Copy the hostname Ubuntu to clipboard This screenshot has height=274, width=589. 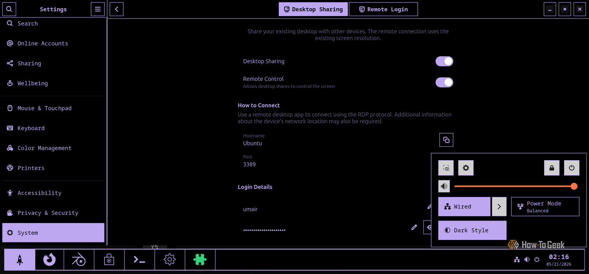(x=446, y=140)
